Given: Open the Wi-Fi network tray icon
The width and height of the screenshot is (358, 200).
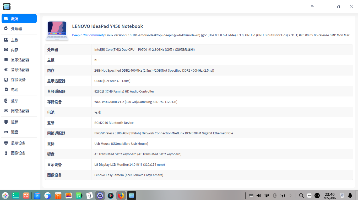Looking at the screenshot, I should pos(267,195).
